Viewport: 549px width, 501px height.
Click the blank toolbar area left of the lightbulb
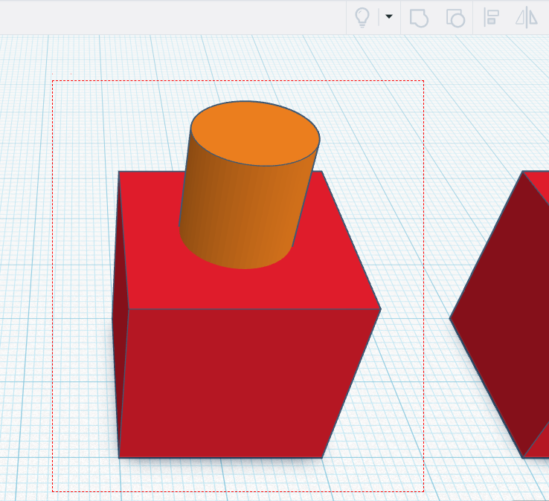click(186, 17)
